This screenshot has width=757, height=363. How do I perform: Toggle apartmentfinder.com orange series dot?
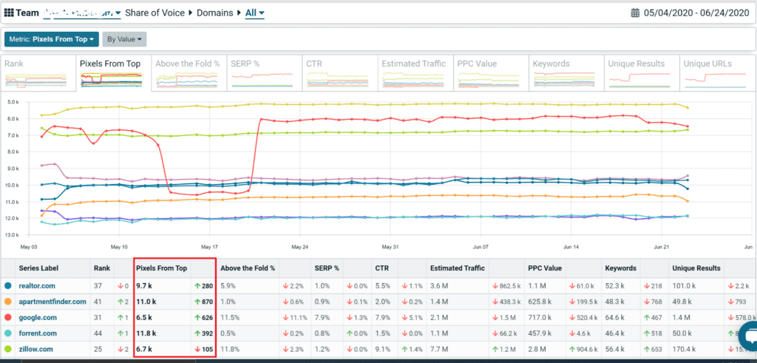coord(7,302)
